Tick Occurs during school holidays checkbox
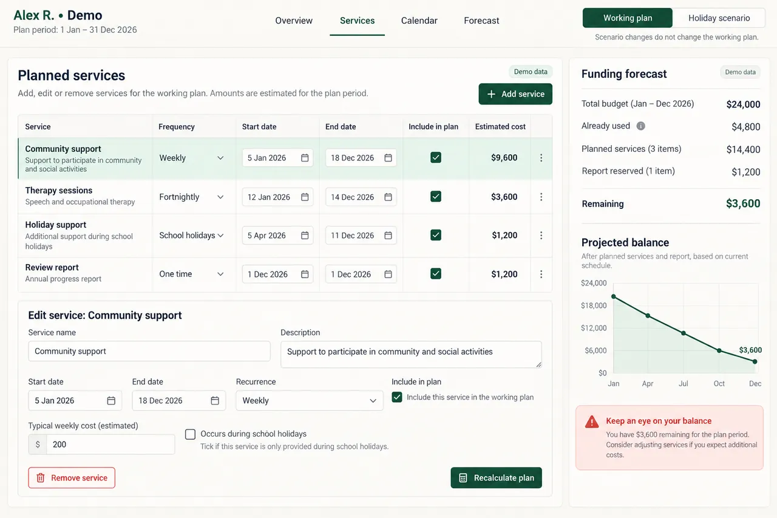The height and width of the screenshot is (518, 777). click(190, 434)
